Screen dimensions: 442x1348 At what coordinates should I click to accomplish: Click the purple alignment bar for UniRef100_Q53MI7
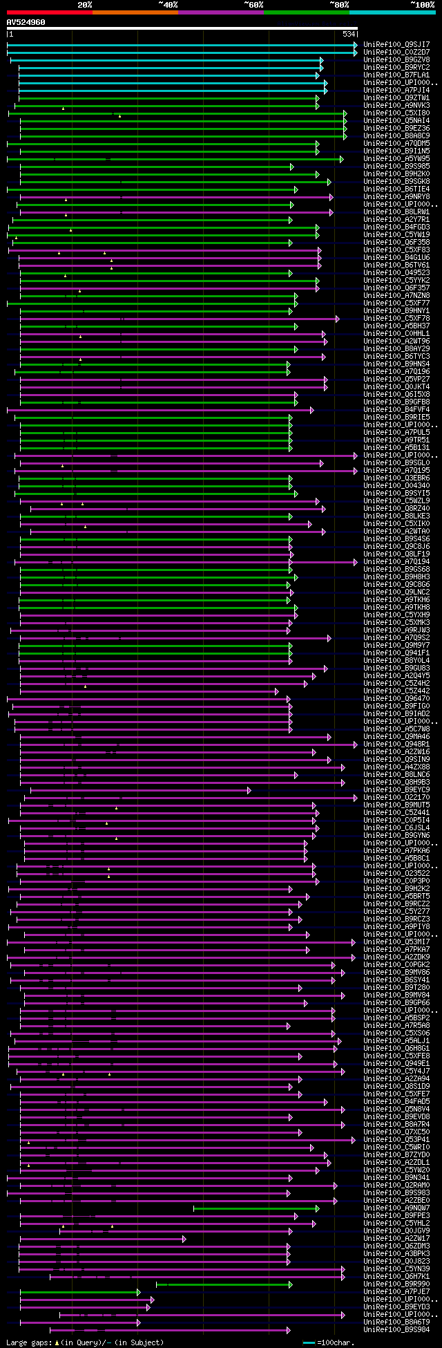(x=181, y=942)
